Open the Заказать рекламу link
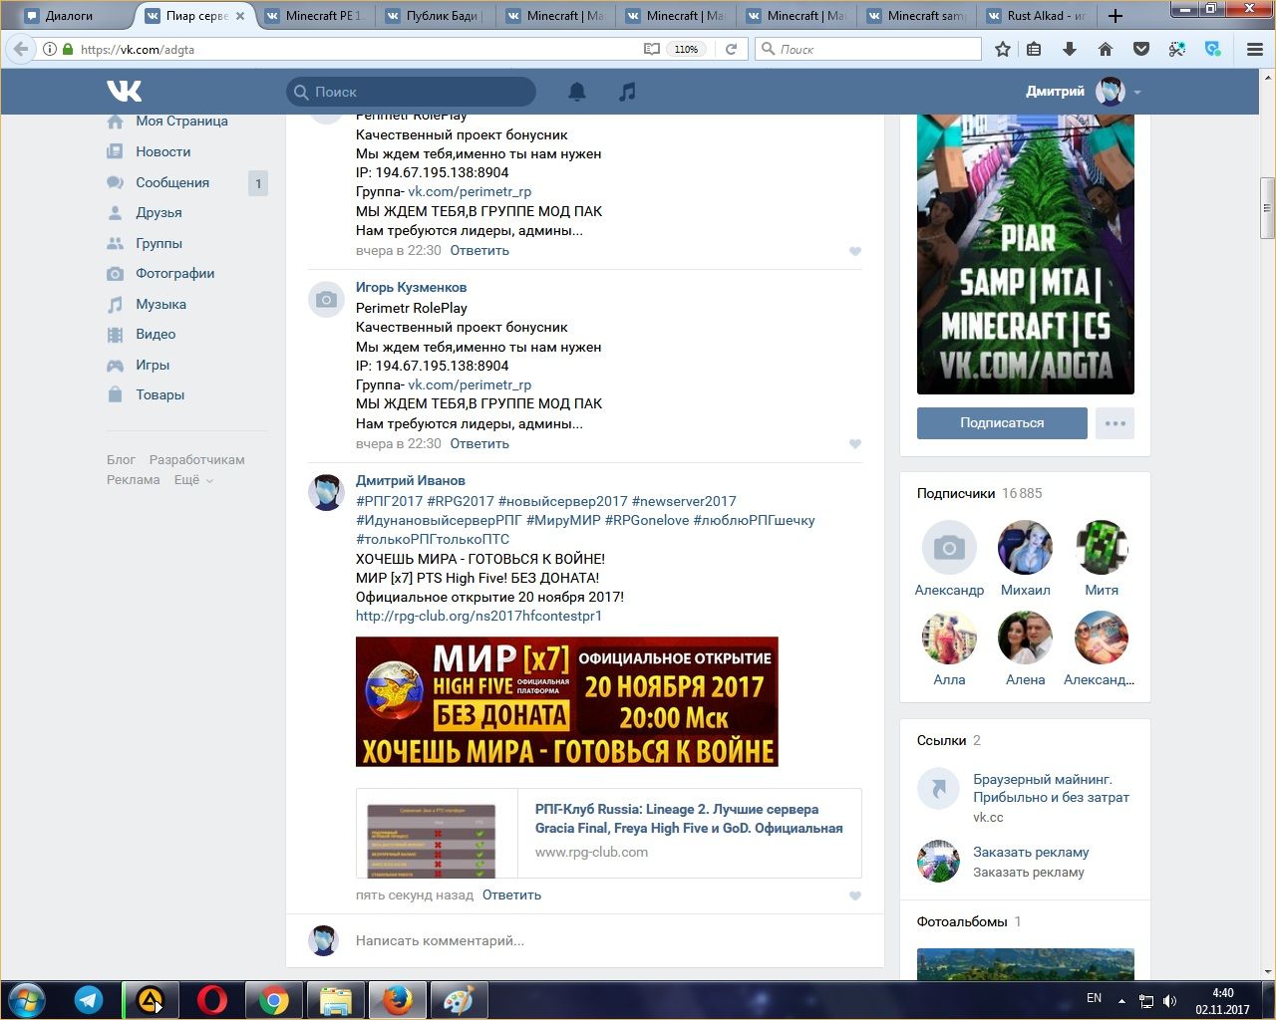Viewport: 1276px width, 1020px height. (x=1031, y=853)
